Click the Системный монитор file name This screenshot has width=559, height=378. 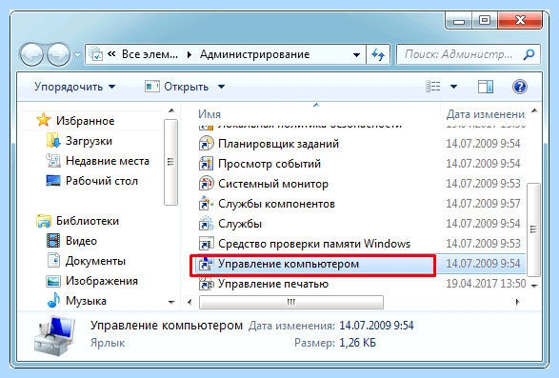tap(273, 184)
